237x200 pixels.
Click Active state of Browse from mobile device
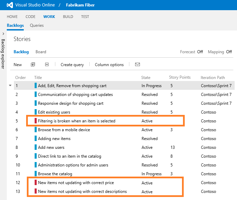click(x=147, y=130)
